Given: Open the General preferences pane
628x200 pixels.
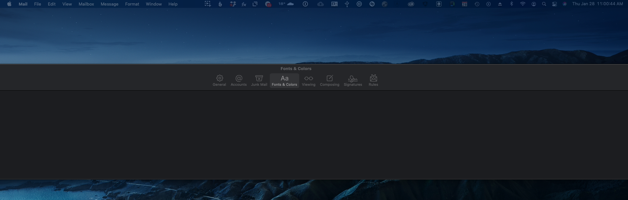Looking at the screenshot, I should click(219, 81).
